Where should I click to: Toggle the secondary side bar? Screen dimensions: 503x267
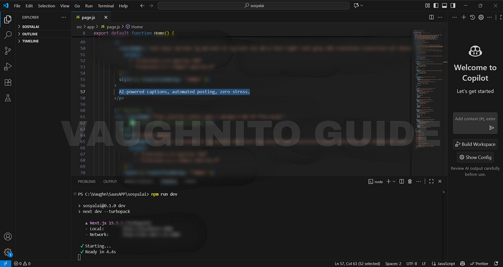click(453, 6)
